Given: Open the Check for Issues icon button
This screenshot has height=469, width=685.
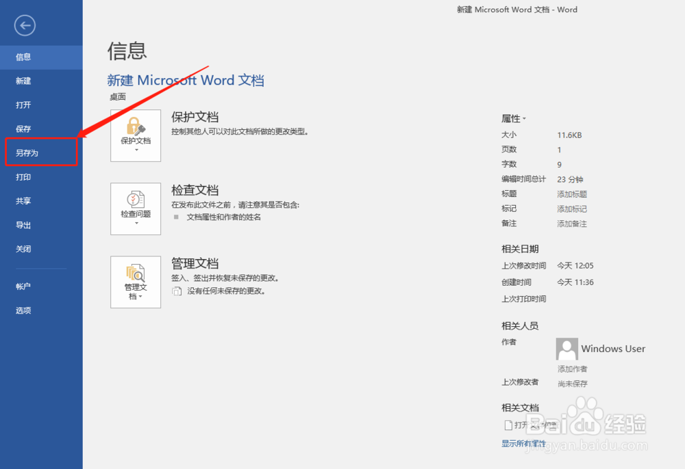Looking at the screenshot, I should [x=136, y=209].
